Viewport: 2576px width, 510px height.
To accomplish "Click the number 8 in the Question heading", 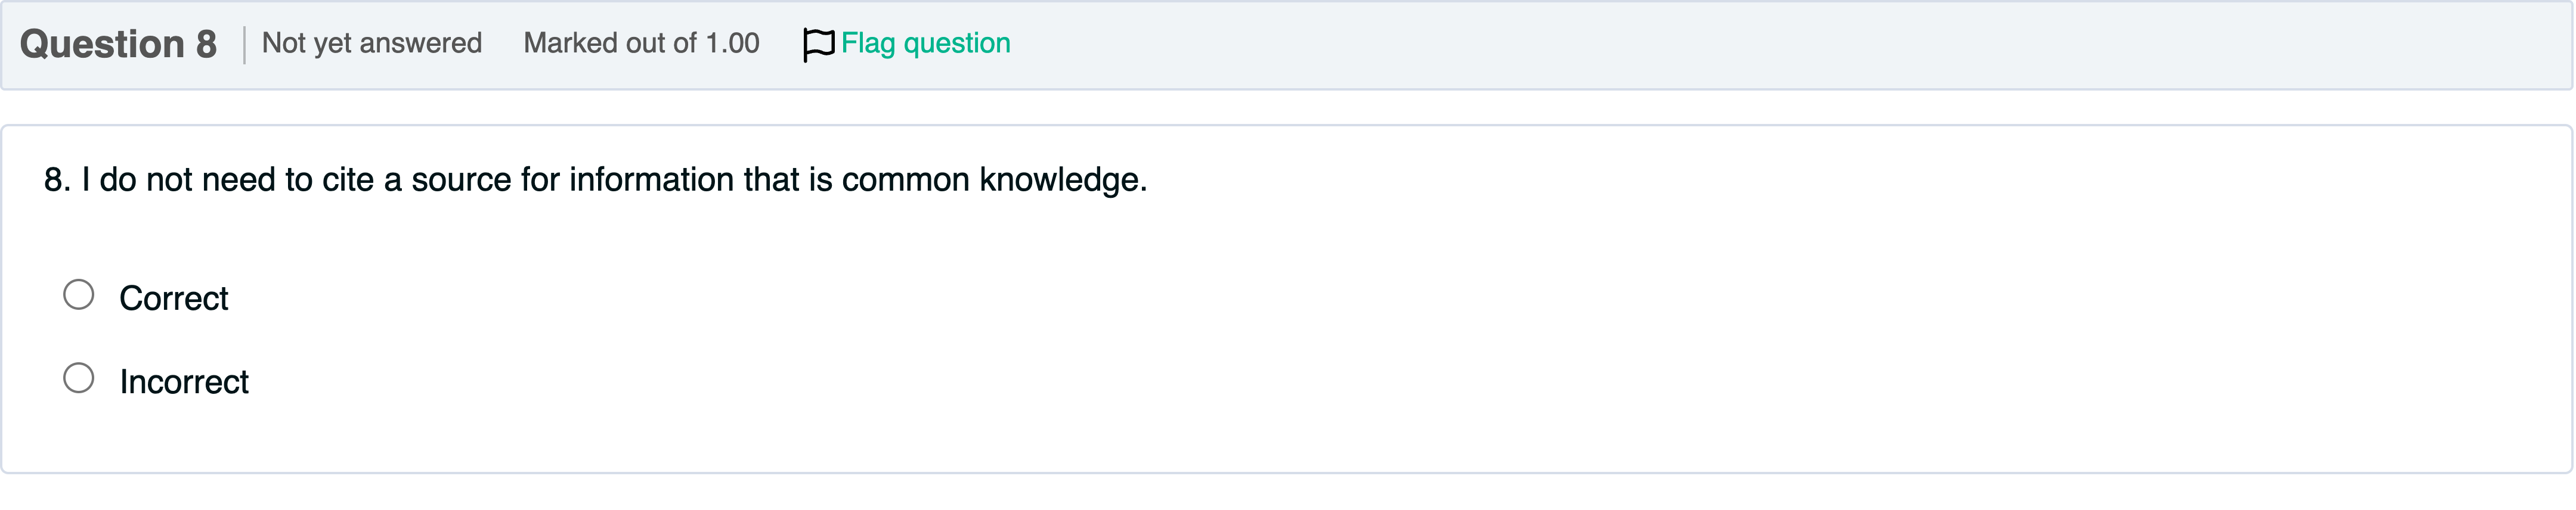I will pyautogui.click(x=206, y=44).
